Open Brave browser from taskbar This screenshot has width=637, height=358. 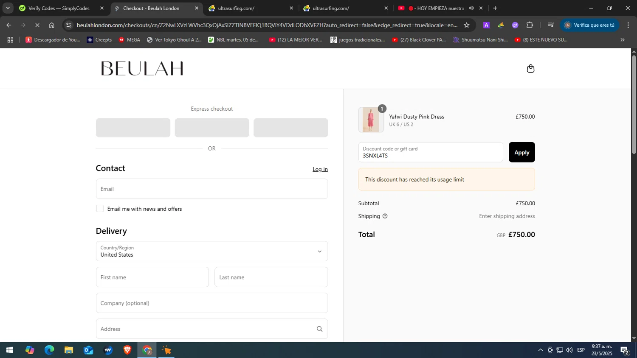[127, 350]
